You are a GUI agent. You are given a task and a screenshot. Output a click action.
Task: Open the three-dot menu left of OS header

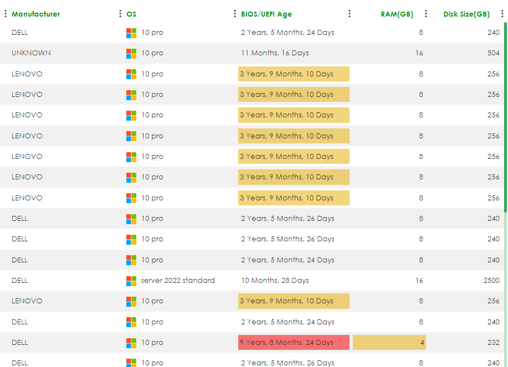click(120, 14)
